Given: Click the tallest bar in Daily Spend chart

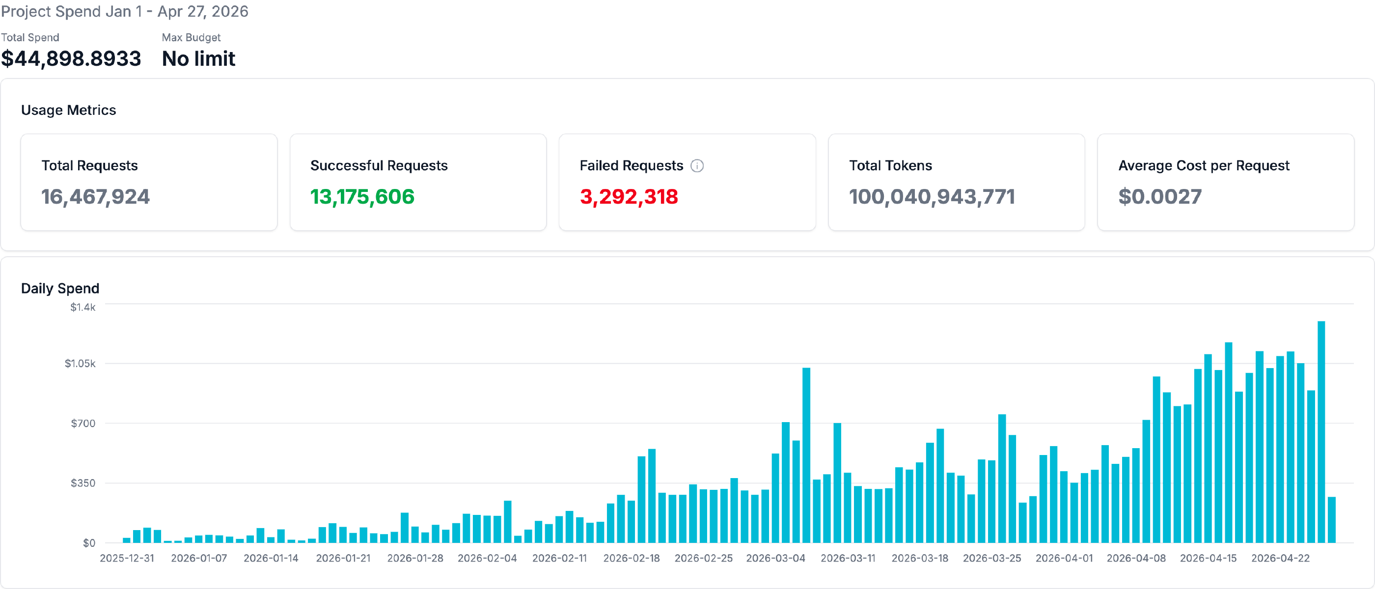Looking at the screenshot, I should pyautogui.click(x=1320, y=432).
